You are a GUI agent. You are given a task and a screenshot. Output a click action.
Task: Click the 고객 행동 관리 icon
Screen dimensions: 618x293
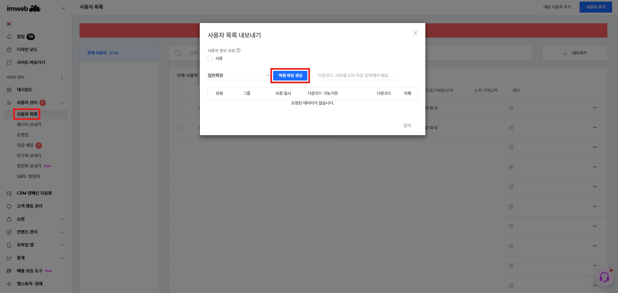pyautogui.click(x=9, y=206)
